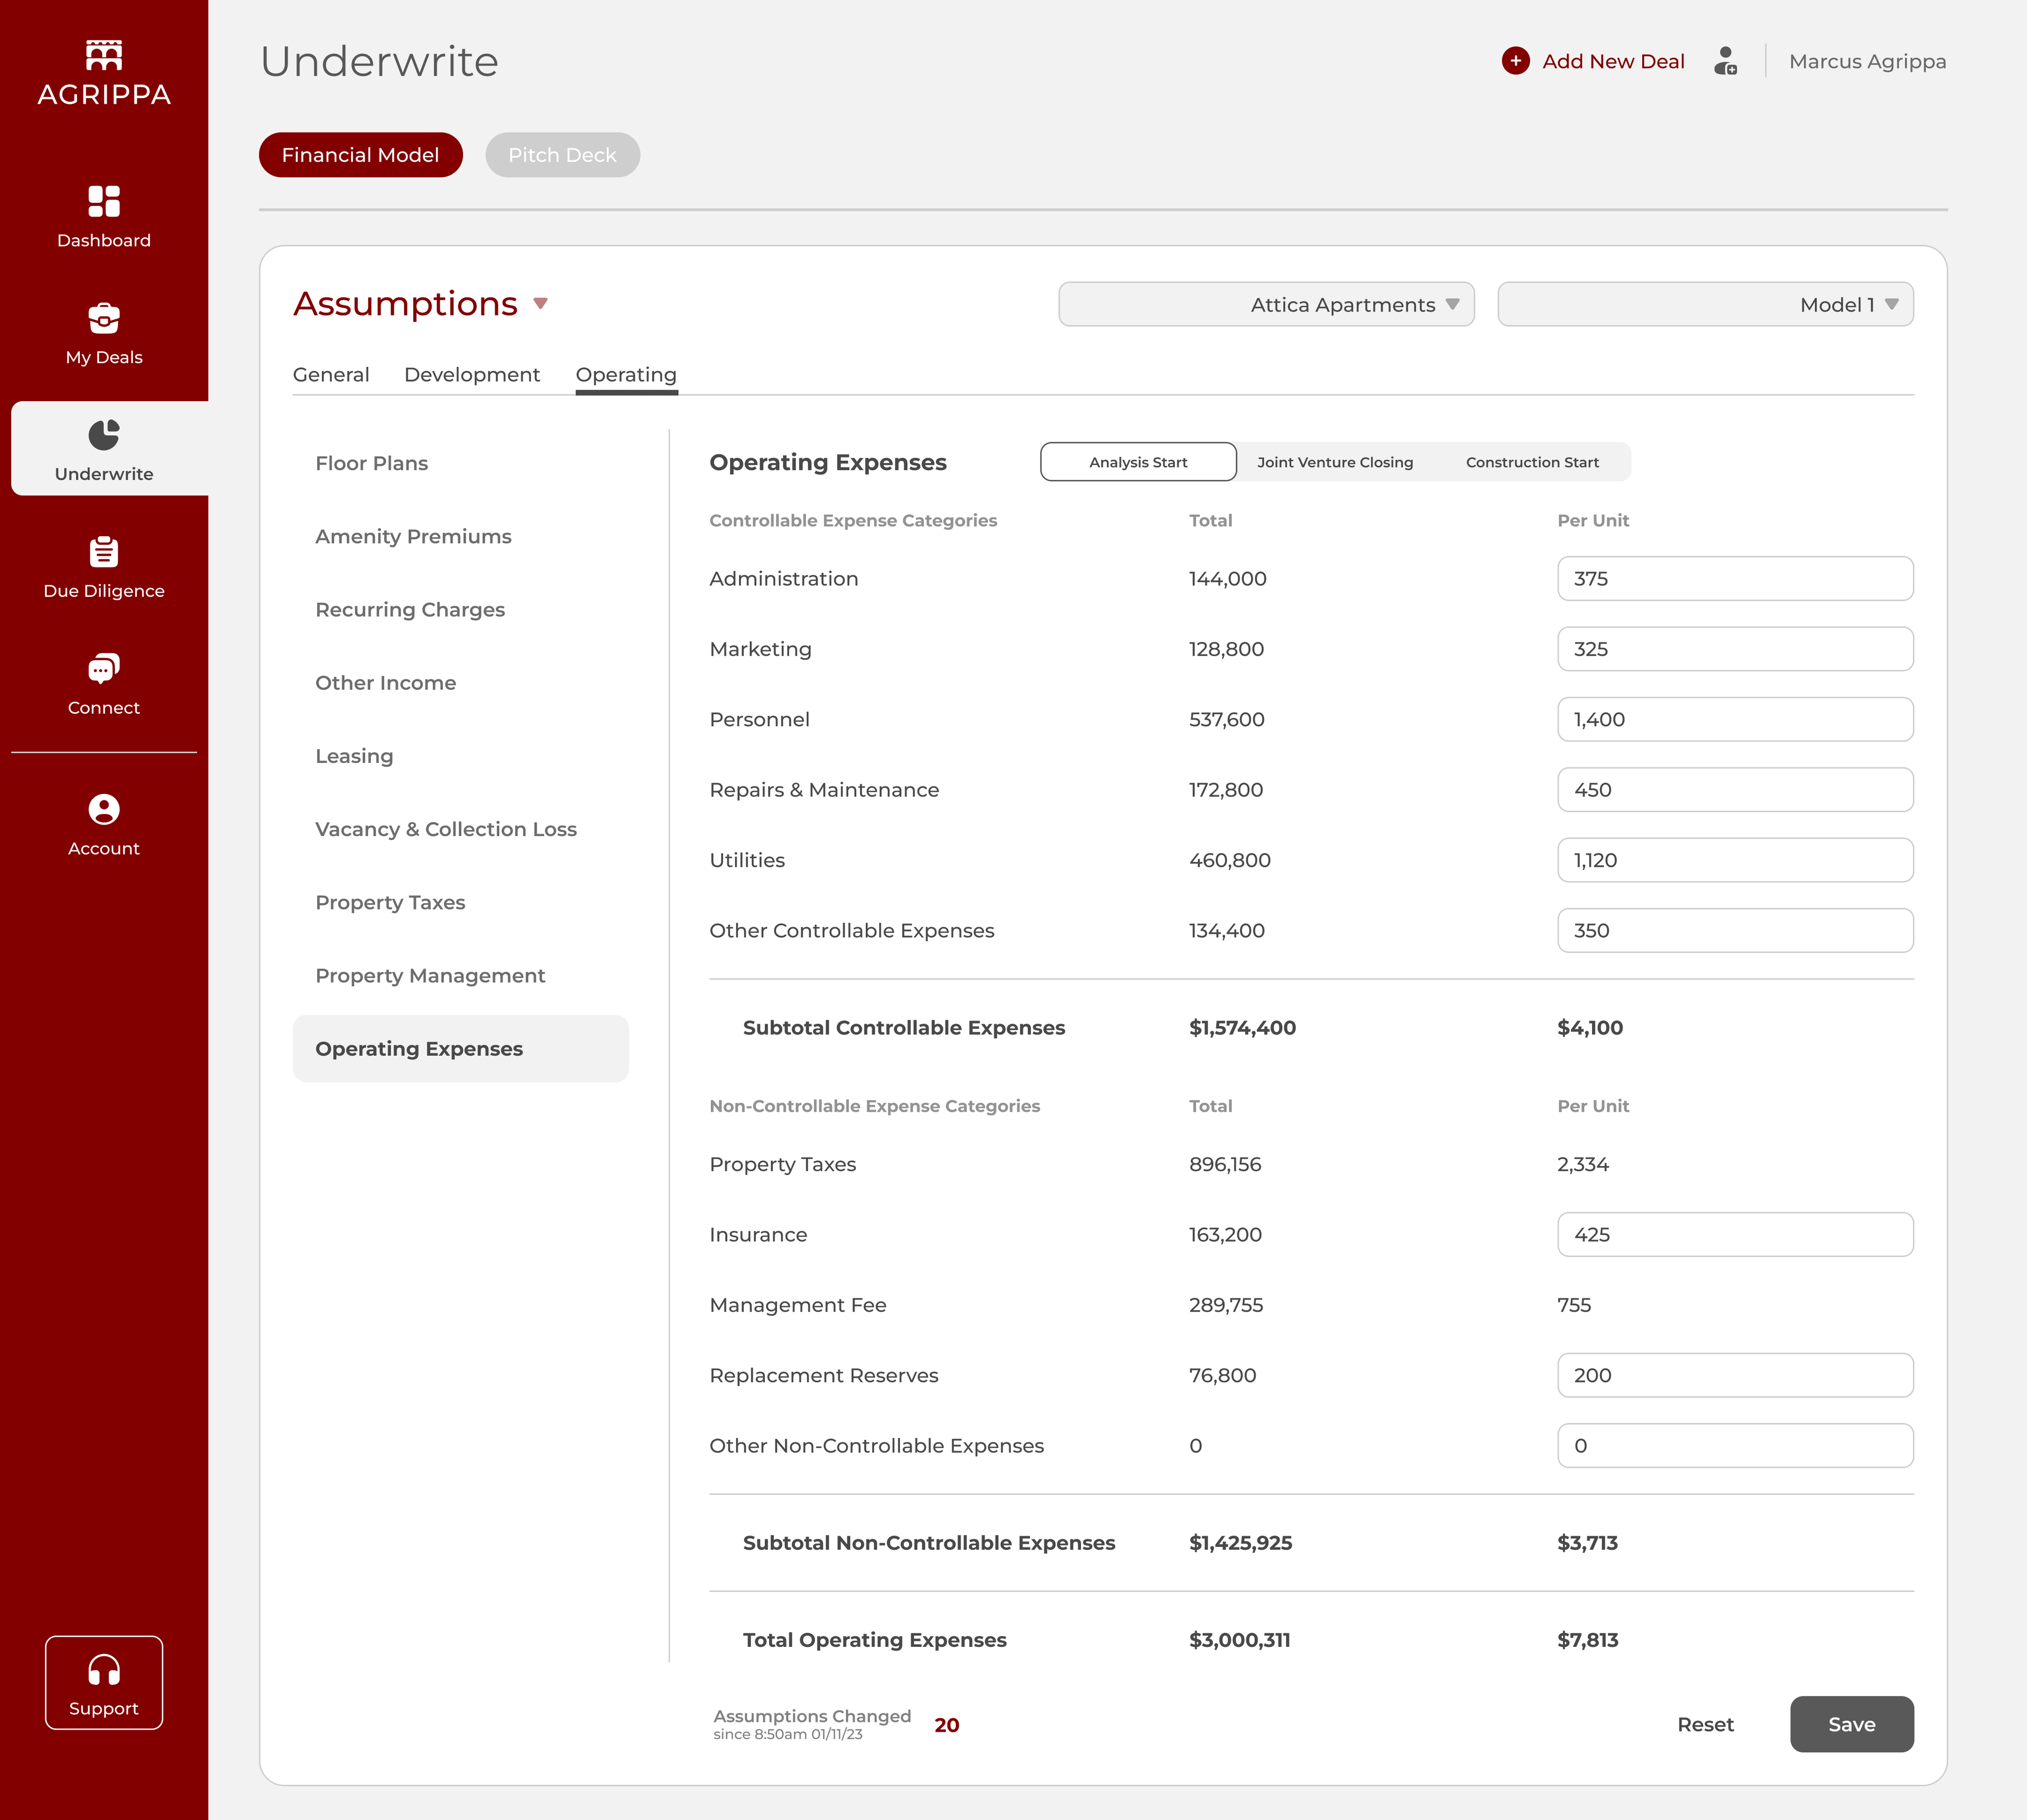Viewport: 2027px width, 1820px height.
Task: Open Due Diligence clipboard icon
Action: [x=104, y=552]
